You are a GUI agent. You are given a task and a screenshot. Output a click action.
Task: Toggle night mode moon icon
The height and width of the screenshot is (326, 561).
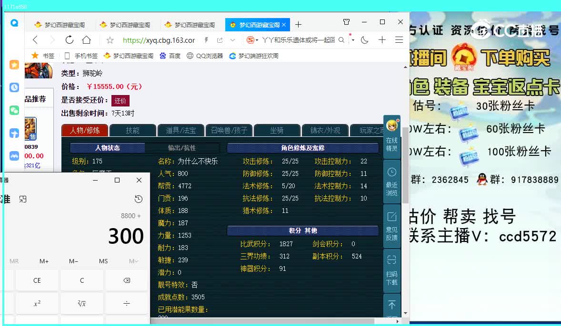tap(365, 40)
